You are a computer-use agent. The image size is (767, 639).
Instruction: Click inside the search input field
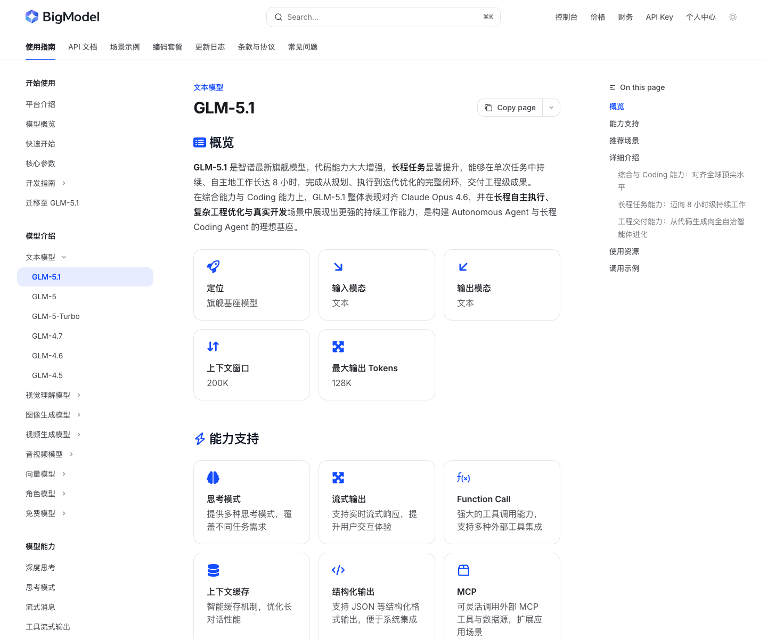tap(373, 17)
